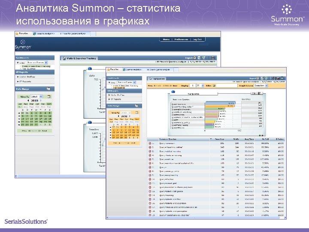309x232 pixels.
Task: Click Summon logo in back window header
Action: 23,45
